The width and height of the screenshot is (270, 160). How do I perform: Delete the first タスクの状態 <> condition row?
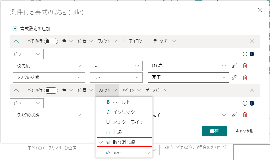[245, 77]
